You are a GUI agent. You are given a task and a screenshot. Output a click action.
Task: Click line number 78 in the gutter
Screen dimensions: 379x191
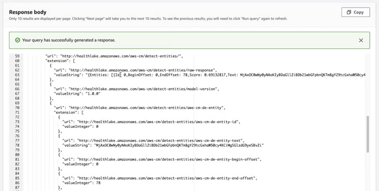(17, 145)
